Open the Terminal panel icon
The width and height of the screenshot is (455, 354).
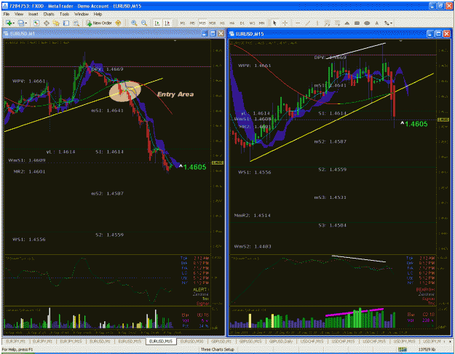tap(66, 23)
